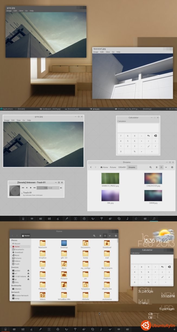Seek within the Sonata track progress bar
This screenshot has height=332, width=177.
point(48,188)
